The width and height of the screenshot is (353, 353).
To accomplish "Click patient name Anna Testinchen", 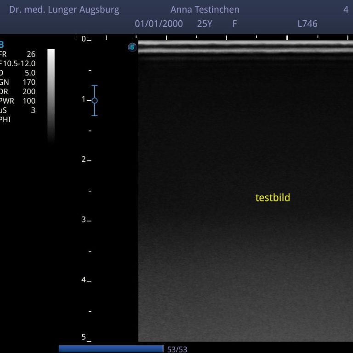I will 205,10.
